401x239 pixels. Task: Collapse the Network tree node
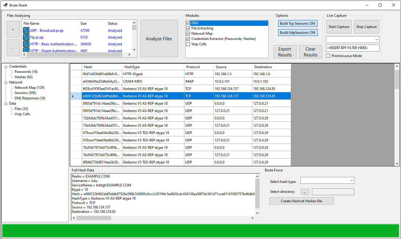click(6, 83)
